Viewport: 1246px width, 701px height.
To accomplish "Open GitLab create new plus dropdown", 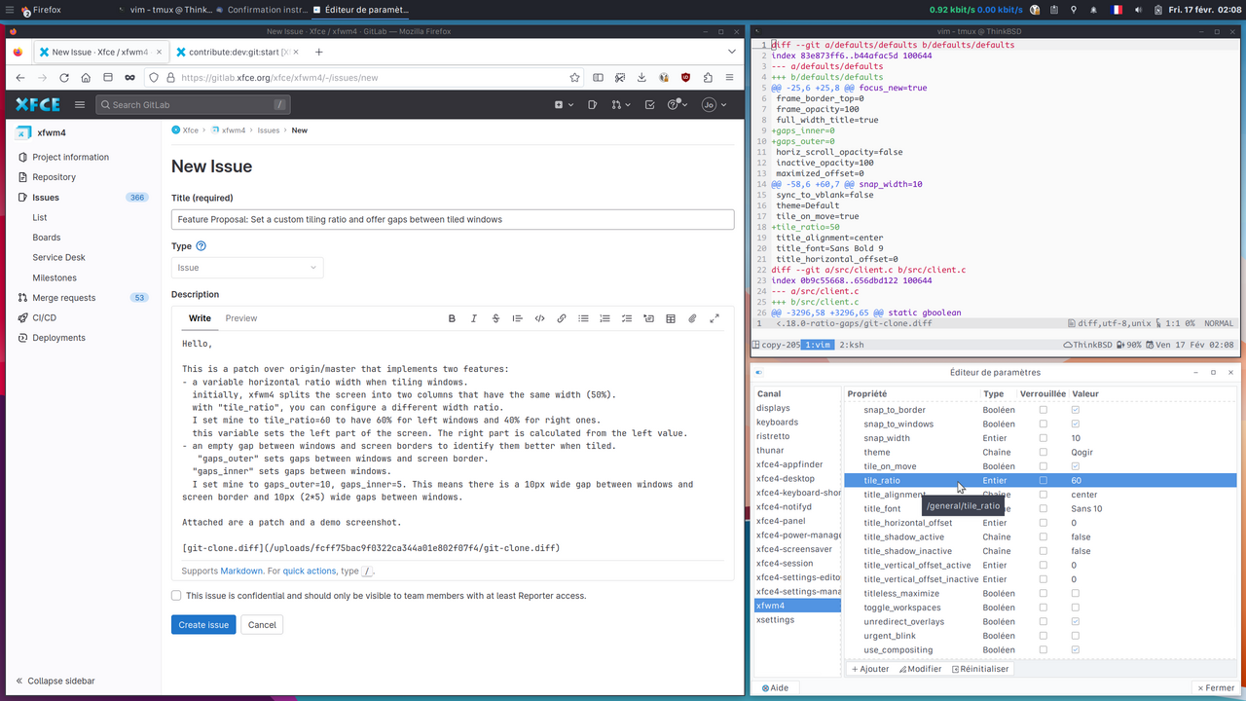I will pos(564,104).
